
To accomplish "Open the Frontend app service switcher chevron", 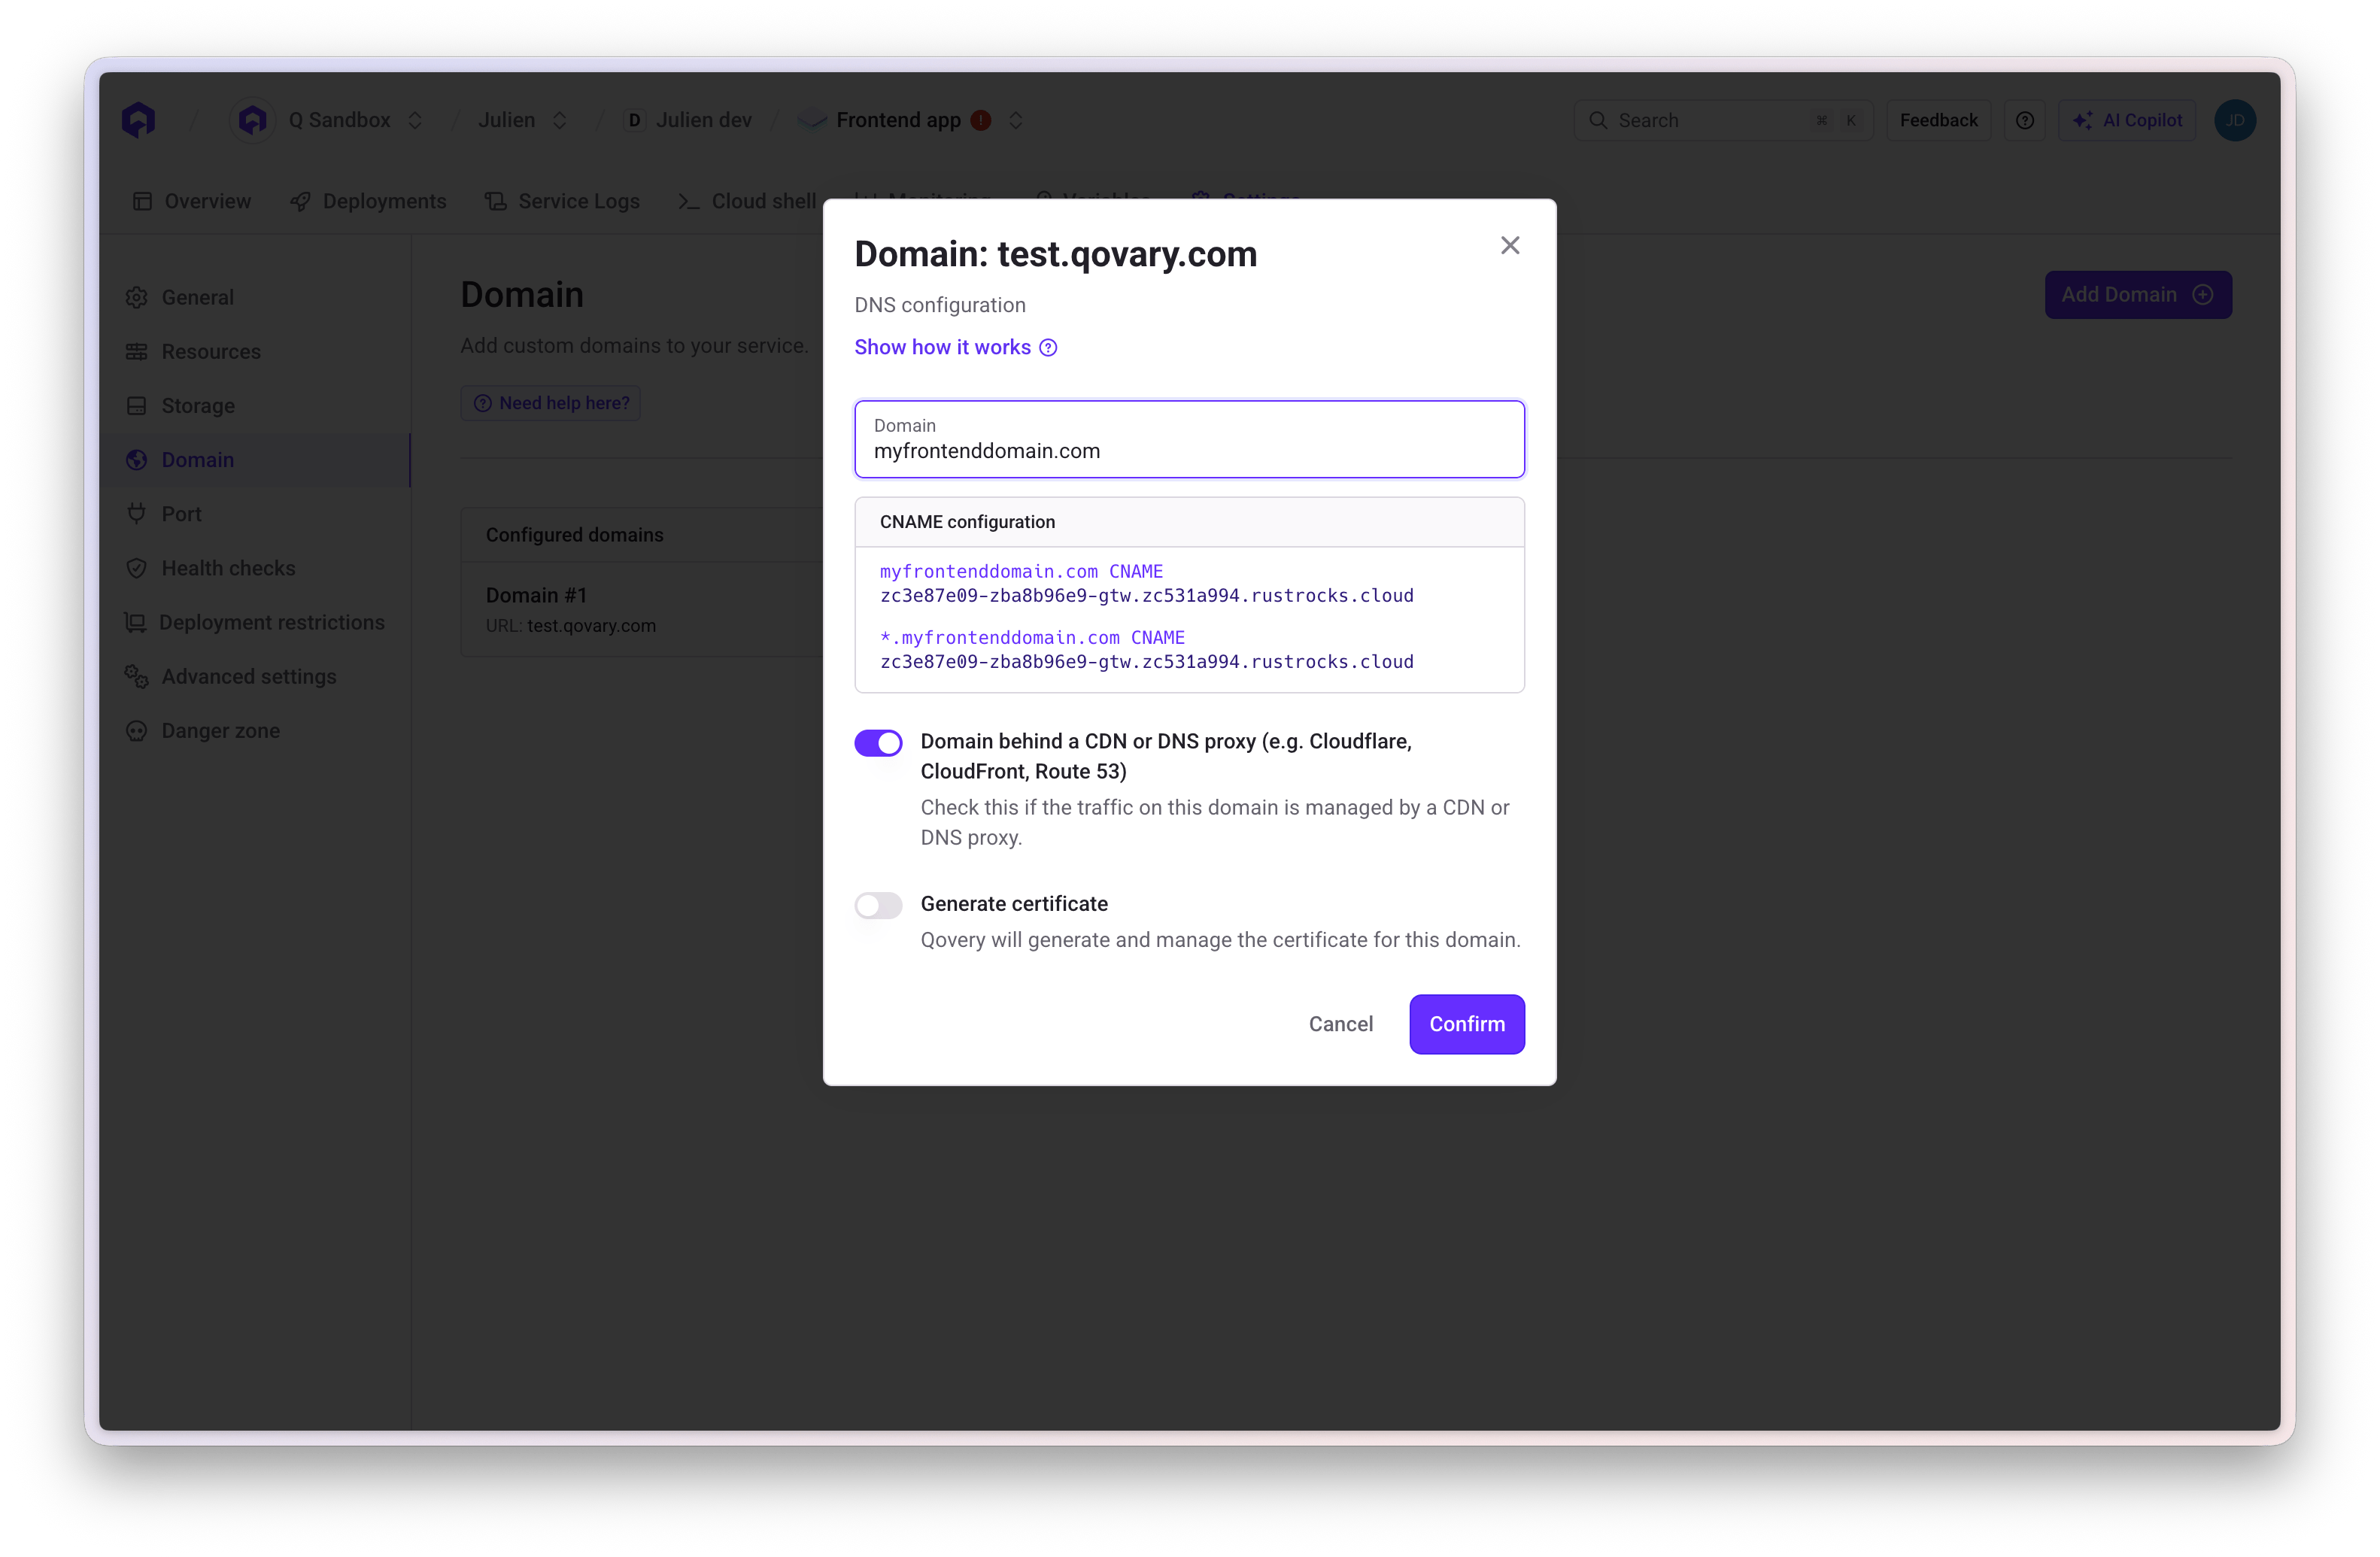I will point(1015,120).
